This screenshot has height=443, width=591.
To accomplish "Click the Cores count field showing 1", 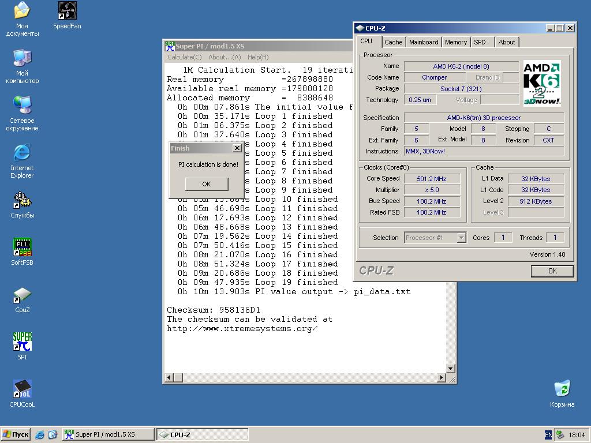I will point(503,238).
